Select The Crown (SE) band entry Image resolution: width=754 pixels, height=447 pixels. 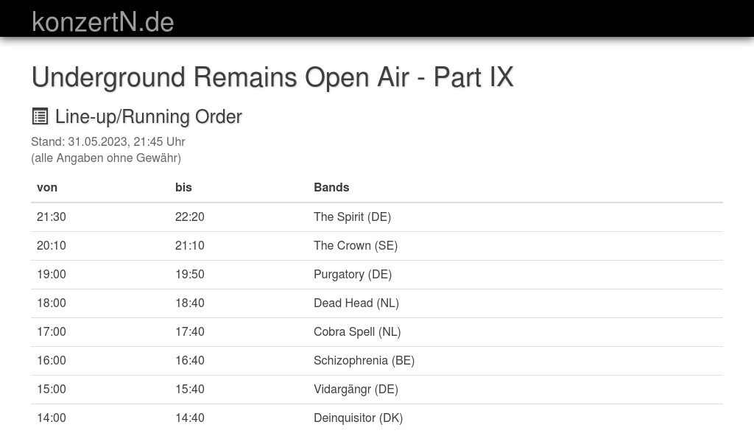(356, 245)
